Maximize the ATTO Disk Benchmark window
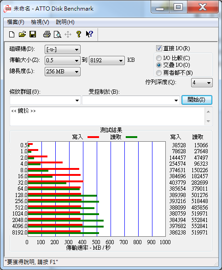This screenshot has width=222, height=270. coord(178,7)
